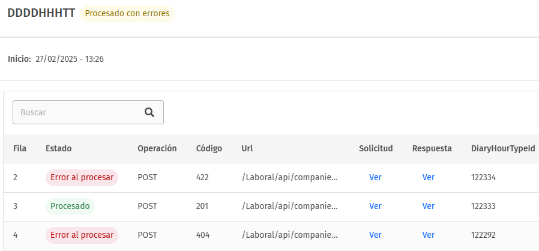Open Solicitud Ver link for row 3
Viewport: 539px width, 251px height.
(375, 207)
